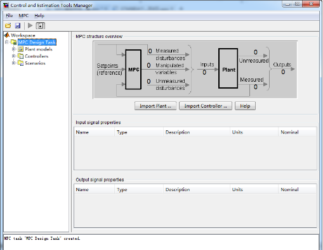Click the Nominal header in the input signal table
The width and height of the screenshot is (323, 250).
pyautogui.click(x=298, y=132)
